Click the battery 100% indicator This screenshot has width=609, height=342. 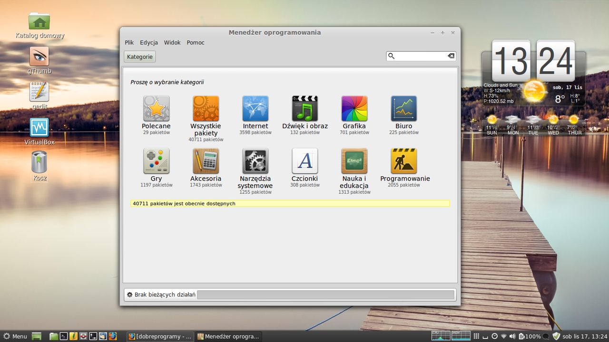click(x=530, y=336)
